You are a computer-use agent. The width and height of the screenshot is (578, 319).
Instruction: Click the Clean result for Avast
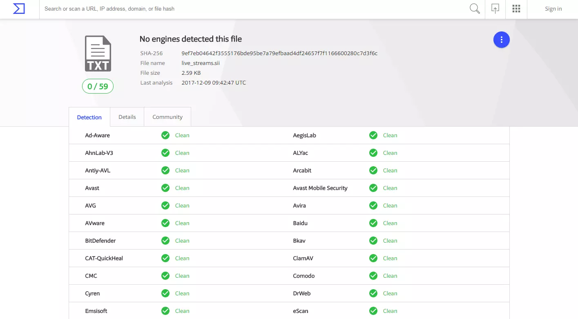[x=182, y=188]
